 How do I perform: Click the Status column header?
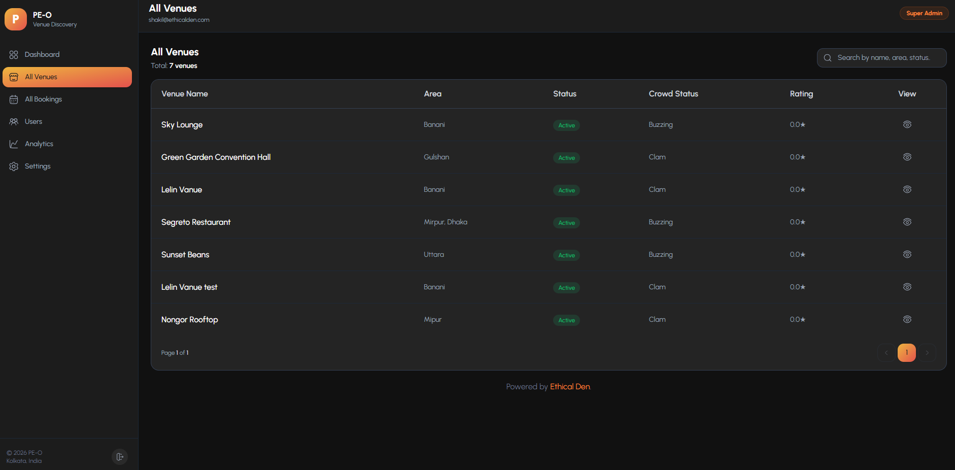click(x=565, y=94)
